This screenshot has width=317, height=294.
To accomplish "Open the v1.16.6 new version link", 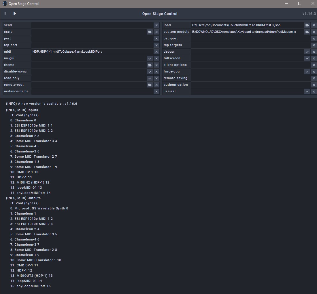I will tap(71, 104).
